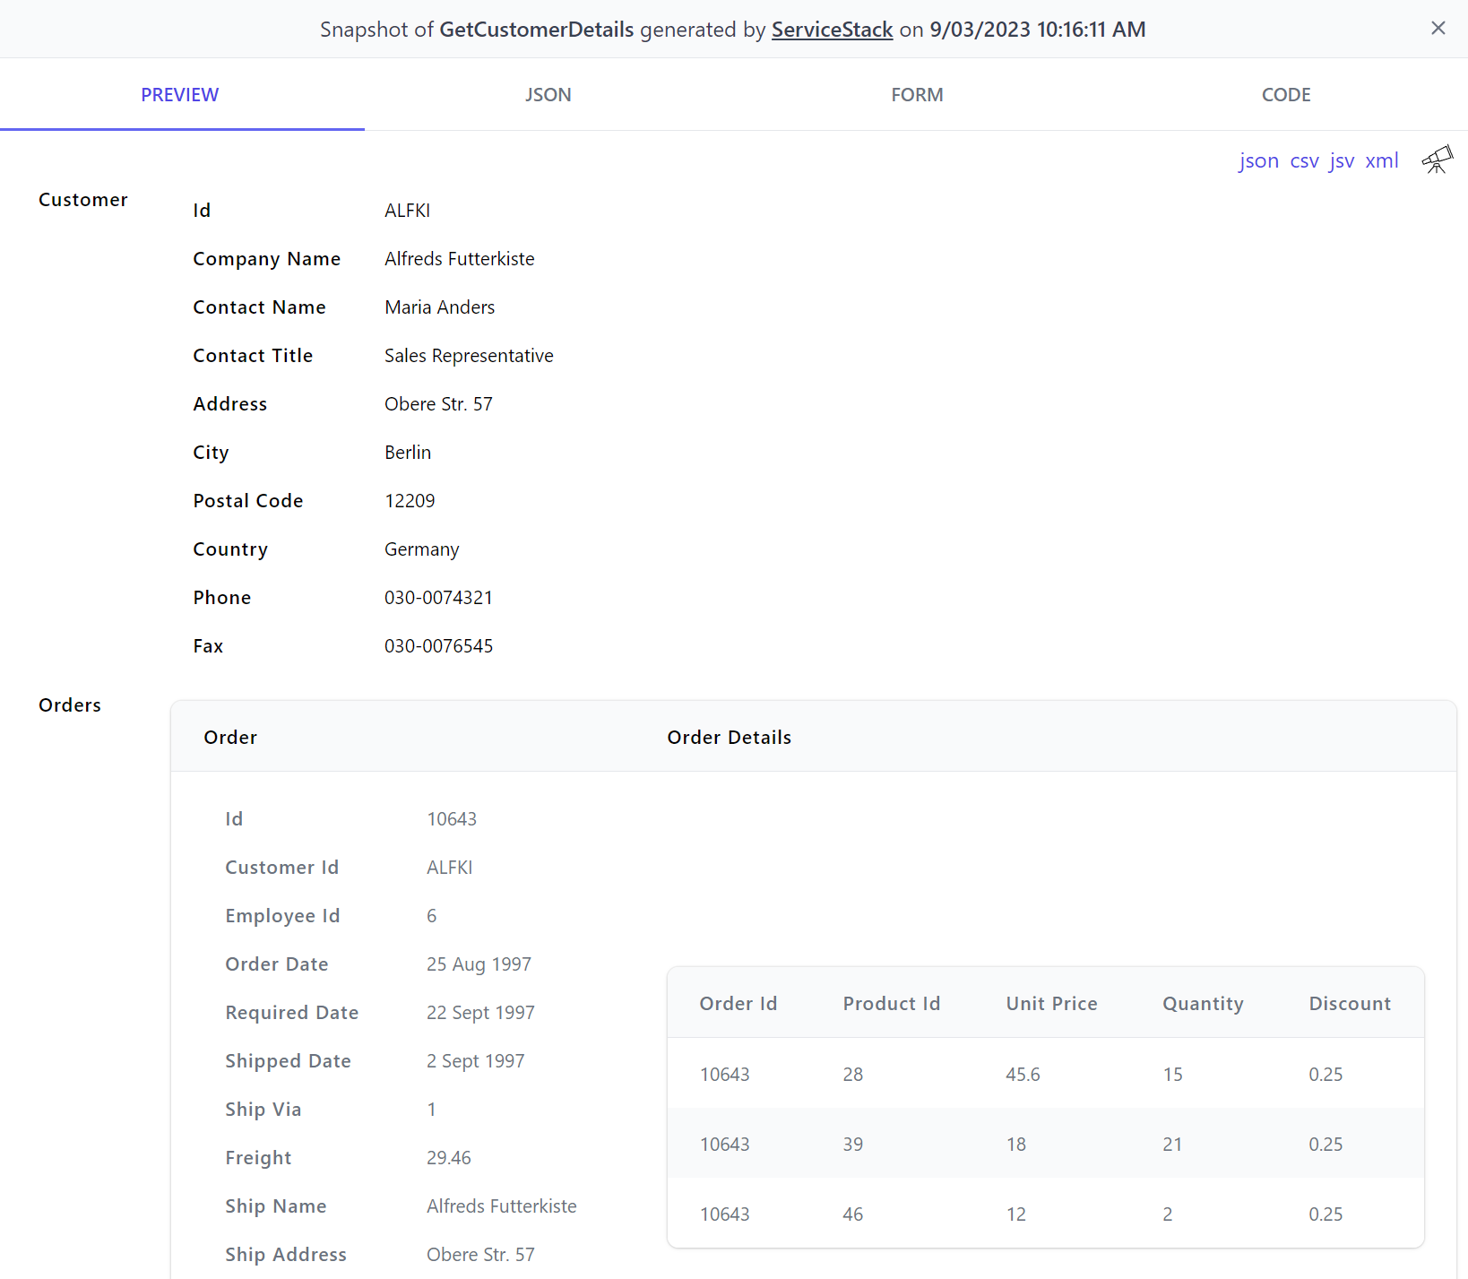
Task: Follow the ServiceStack link in the header
Action: (832, 30)
